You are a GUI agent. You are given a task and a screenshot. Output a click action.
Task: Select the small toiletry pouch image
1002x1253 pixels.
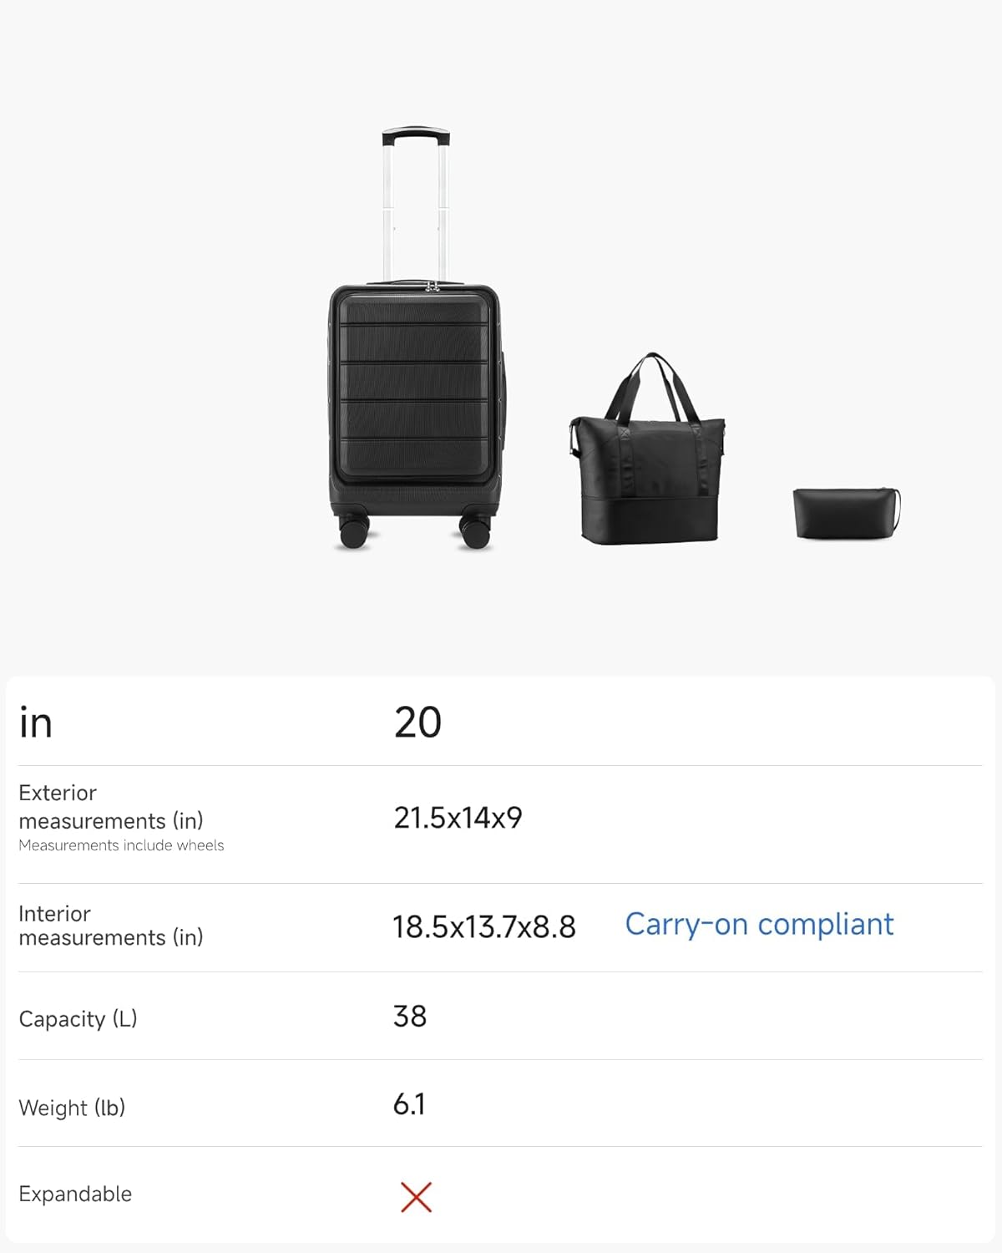[846, 513]
